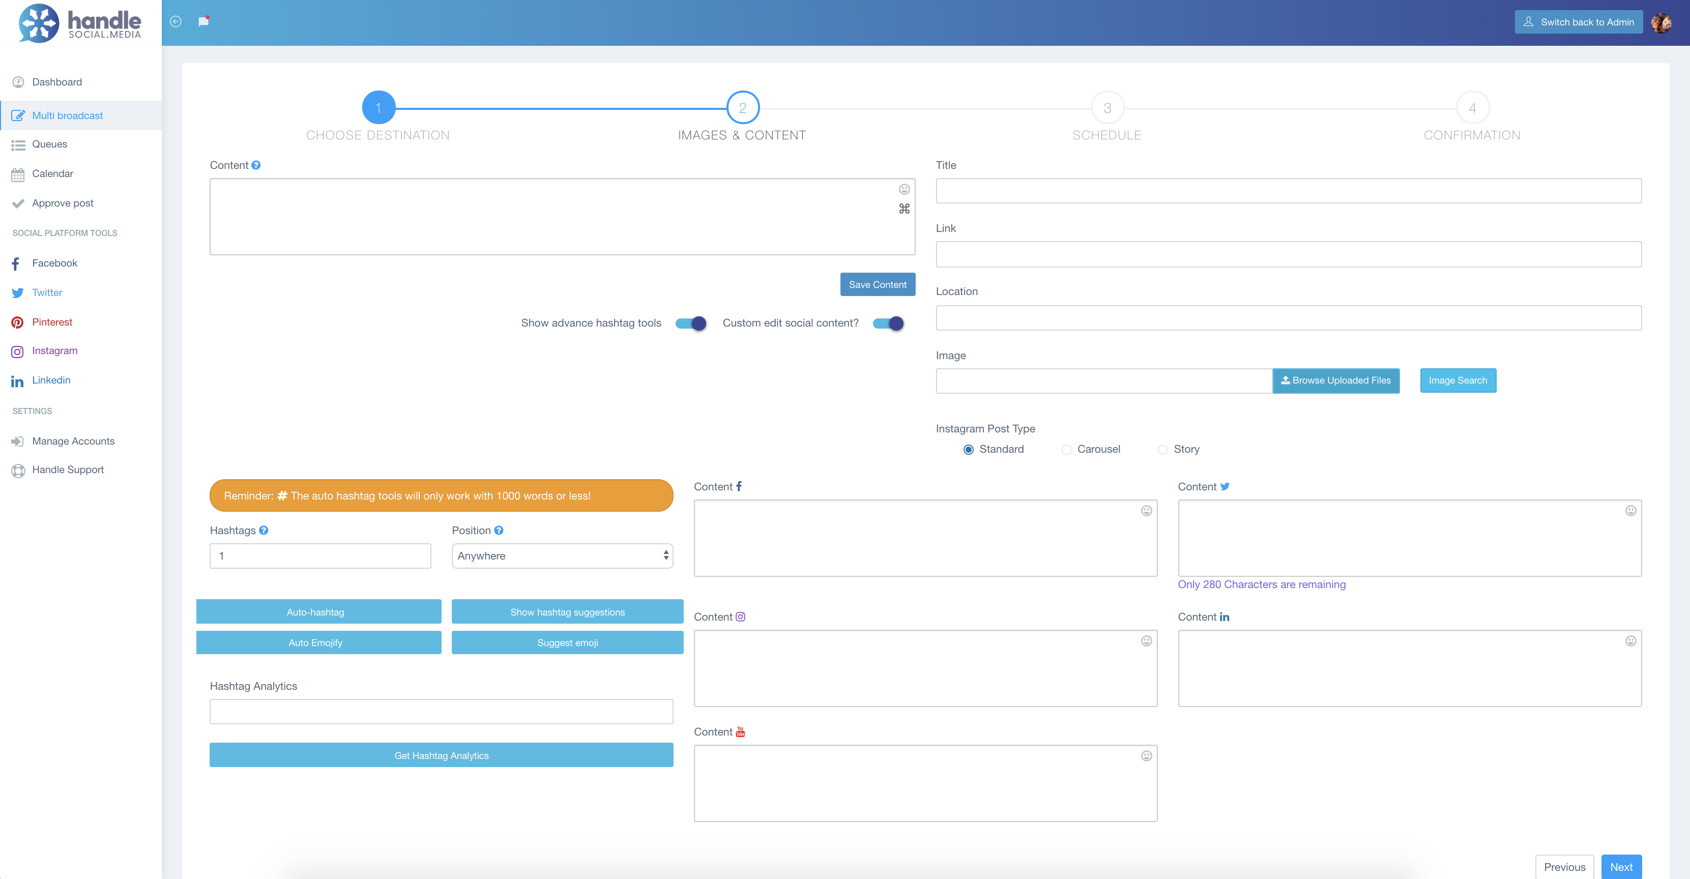Go to step 3 Schedule circle
Screen dimensions: 1690x879
tap(1107, 108)
